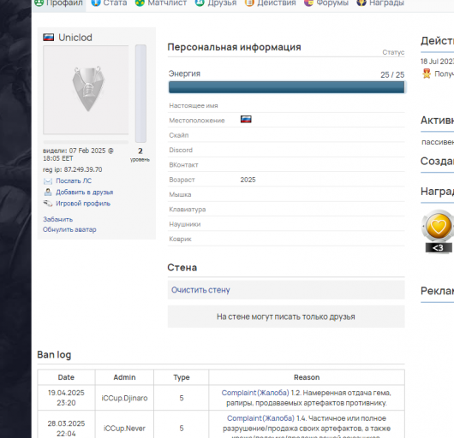The height and width of the screenshot is (438, 454).
Task: Click the Discord field label
Action: (181, 150)
